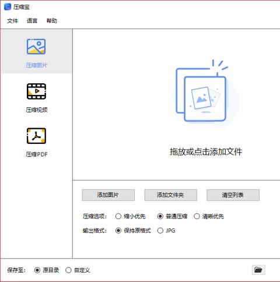280x282 pixels.
Task: Select 清晰优先 compression option
Action: (209, 216)
